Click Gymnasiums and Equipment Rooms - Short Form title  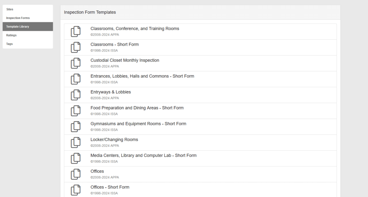coord(138,124)
